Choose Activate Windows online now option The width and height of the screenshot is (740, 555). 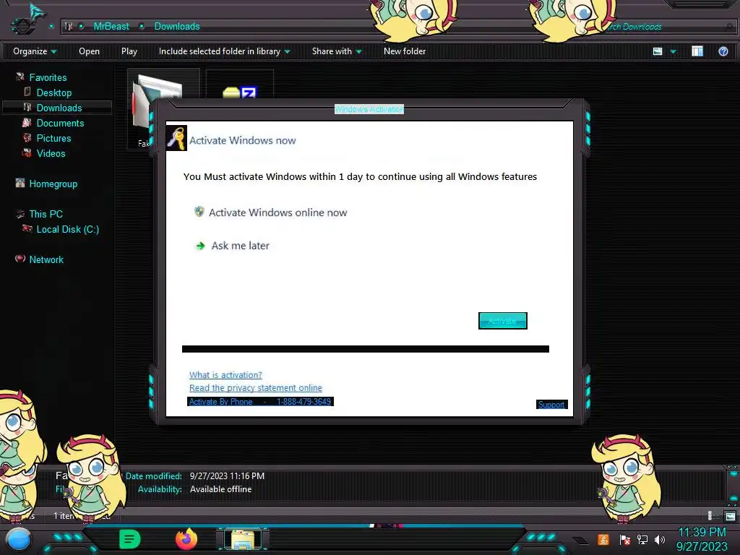[277, 212]
